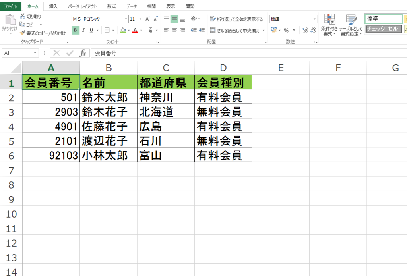
Task: Expand the number format (標準) dropdown
Action: tap(314, 19)
